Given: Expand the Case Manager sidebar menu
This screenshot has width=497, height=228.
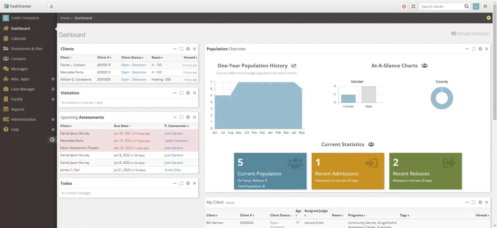Looking at the screenshot, I should (x=53, y=89).
